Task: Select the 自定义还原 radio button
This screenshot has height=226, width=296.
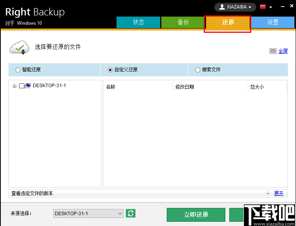Action: 110,70
